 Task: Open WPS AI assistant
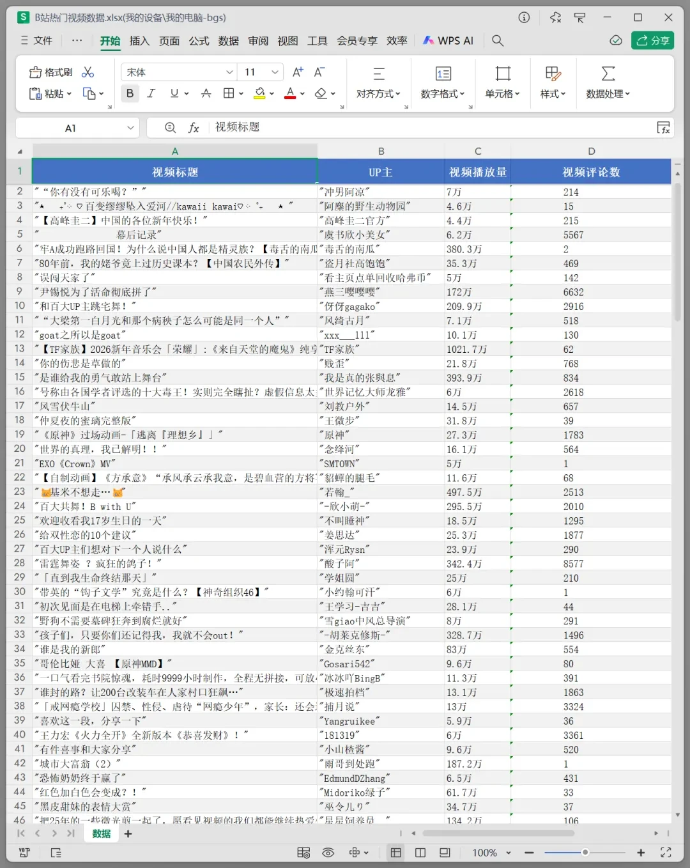(x=448, y=41)
